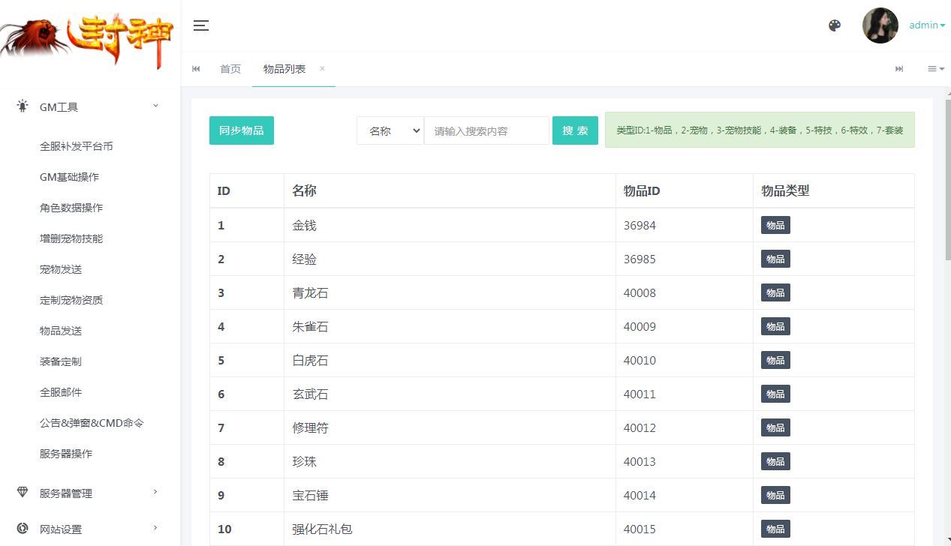The width and height of the screenshot is (951, 546).
Task: Select the 物品列表 tab
Action: (285, 68)
